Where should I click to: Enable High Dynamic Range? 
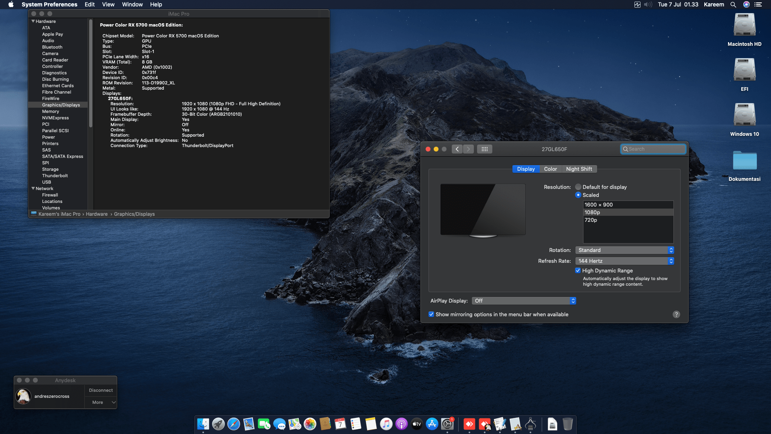pyautogui.click(x=578, y=270)
